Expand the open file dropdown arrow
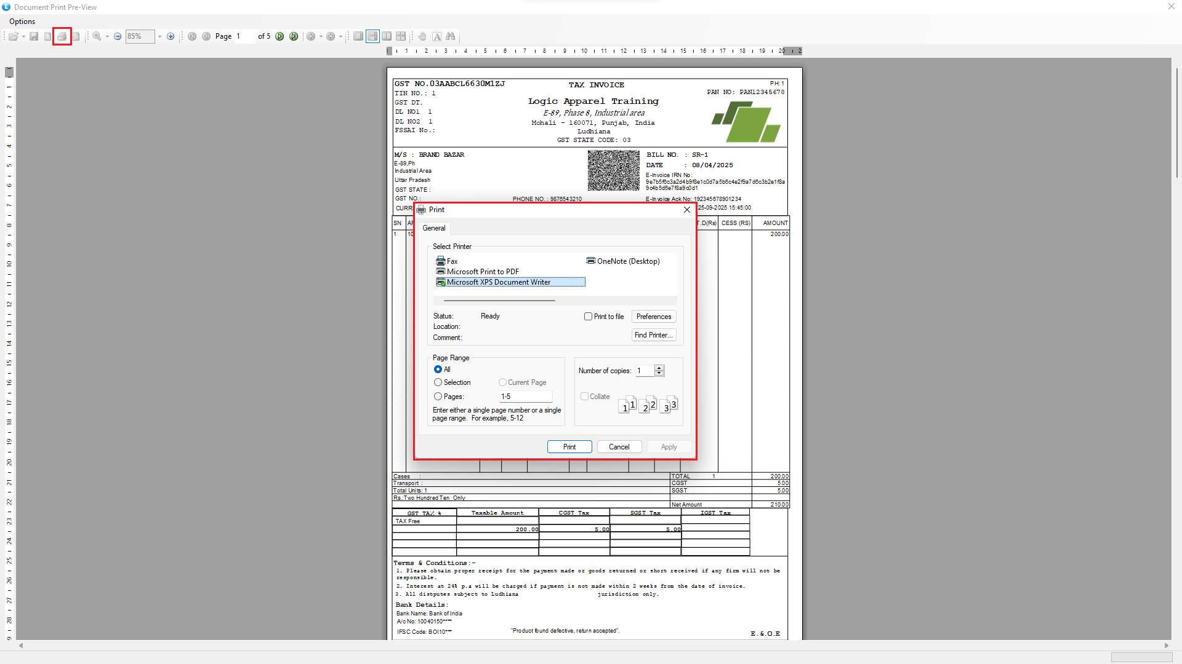Image resolution: width=1182 pixels, height=664 pixels. click(23, 37)
